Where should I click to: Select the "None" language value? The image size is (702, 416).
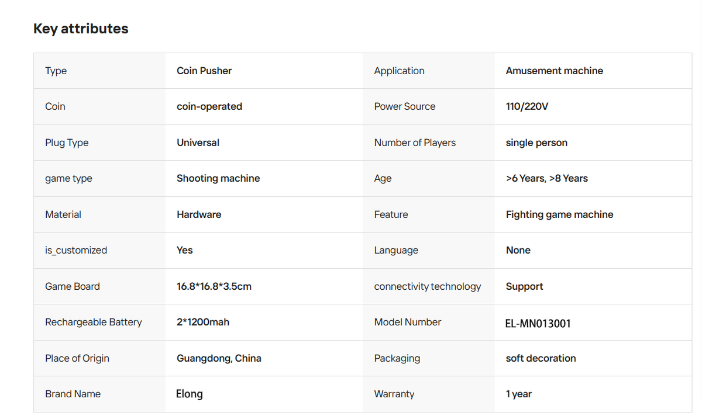[518, 250]
